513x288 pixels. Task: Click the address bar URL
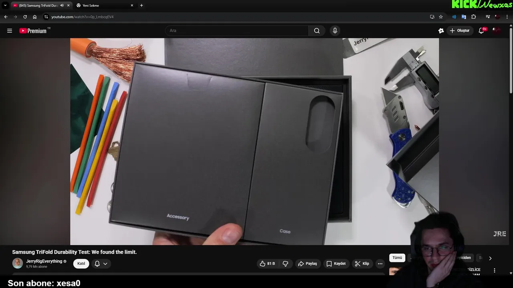pyautogui.click(x=82, y=17)
